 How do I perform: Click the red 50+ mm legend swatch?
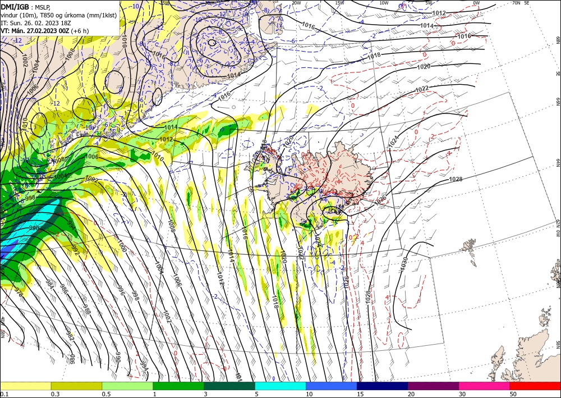pos(535,386)
